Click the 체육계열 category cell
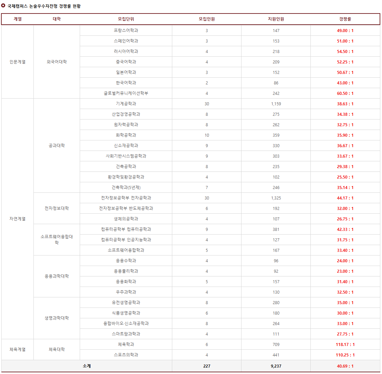The image size is (382, 374). coord(18,350)
